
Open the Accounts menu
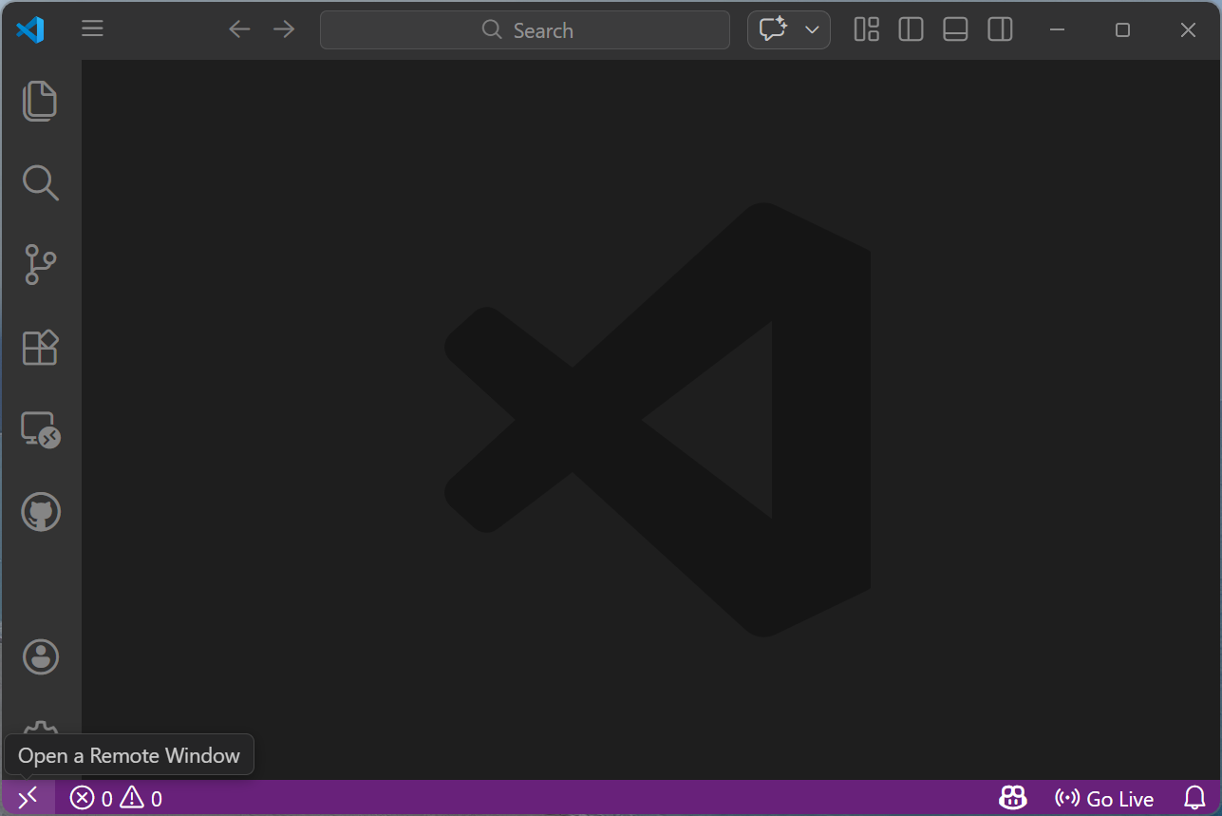tap(40, 656)
